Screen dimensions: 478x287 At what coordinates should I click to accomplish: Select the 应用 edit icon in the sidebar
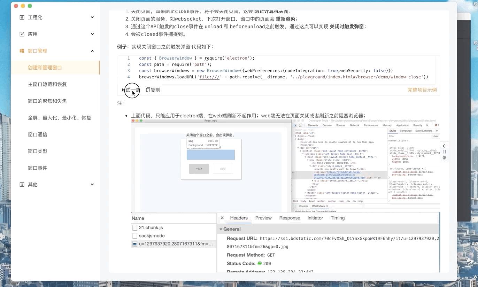click(22, 34)
